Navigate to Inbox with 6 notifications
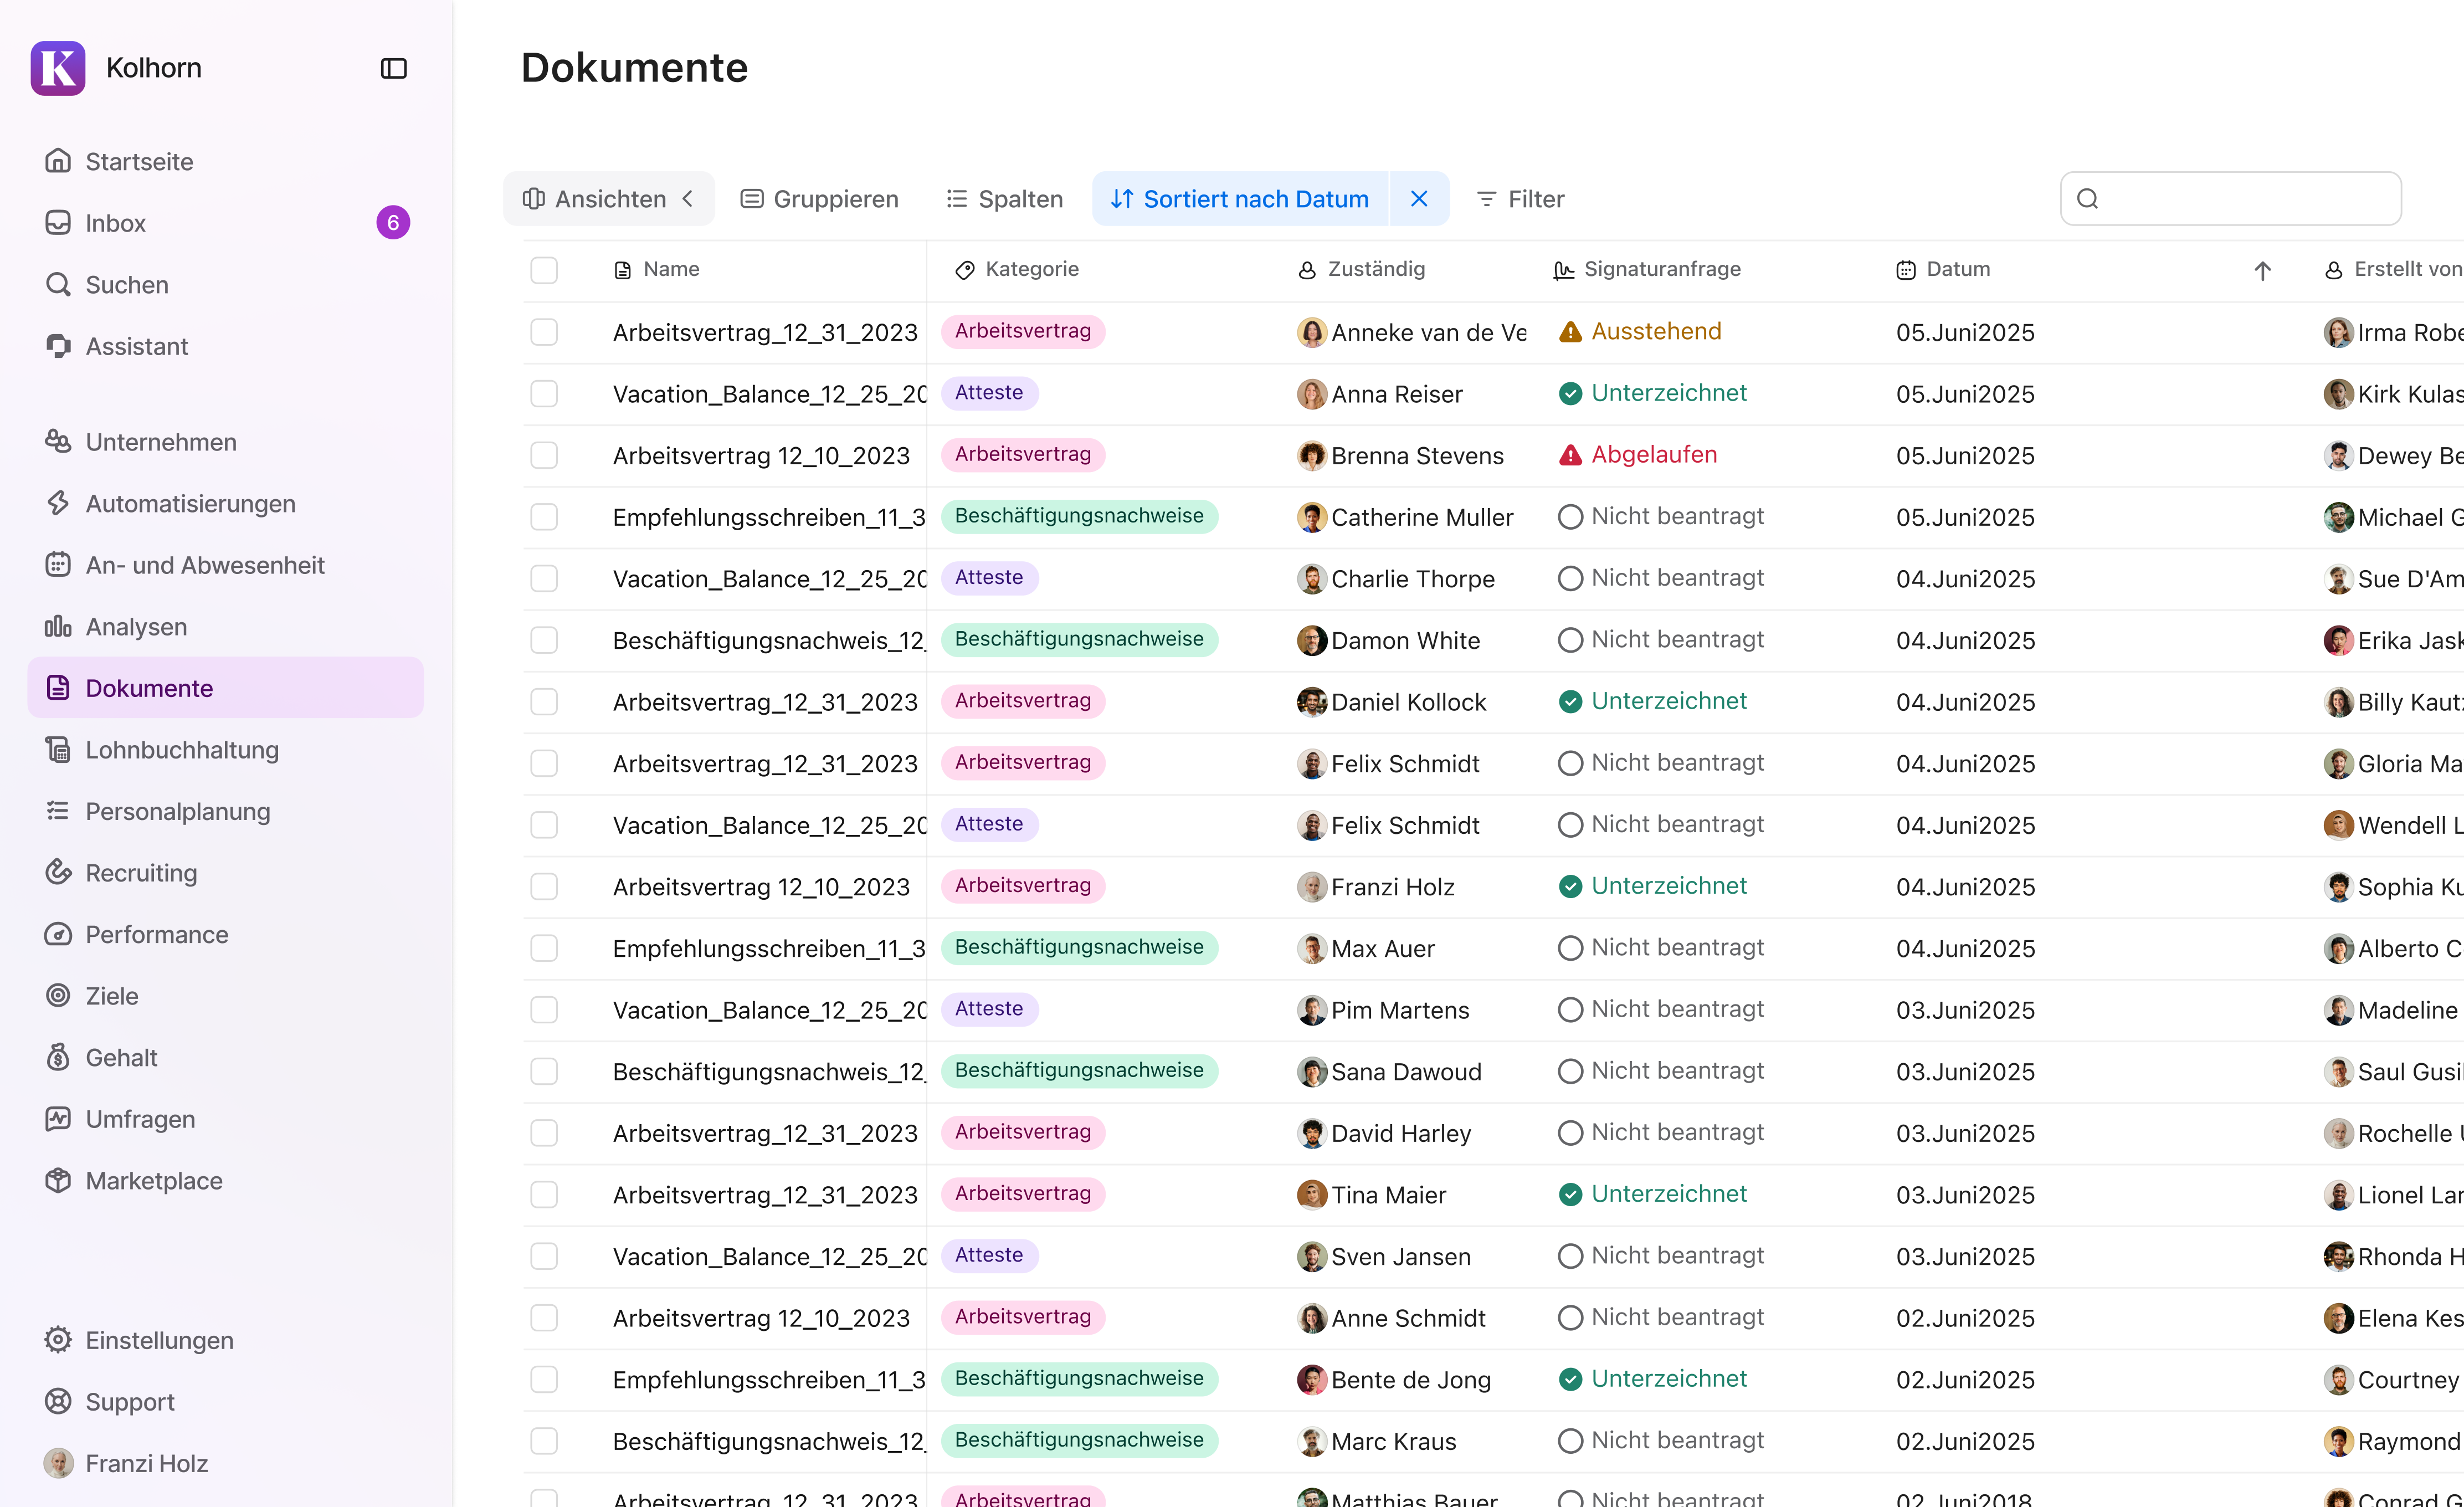 point(115,223)
